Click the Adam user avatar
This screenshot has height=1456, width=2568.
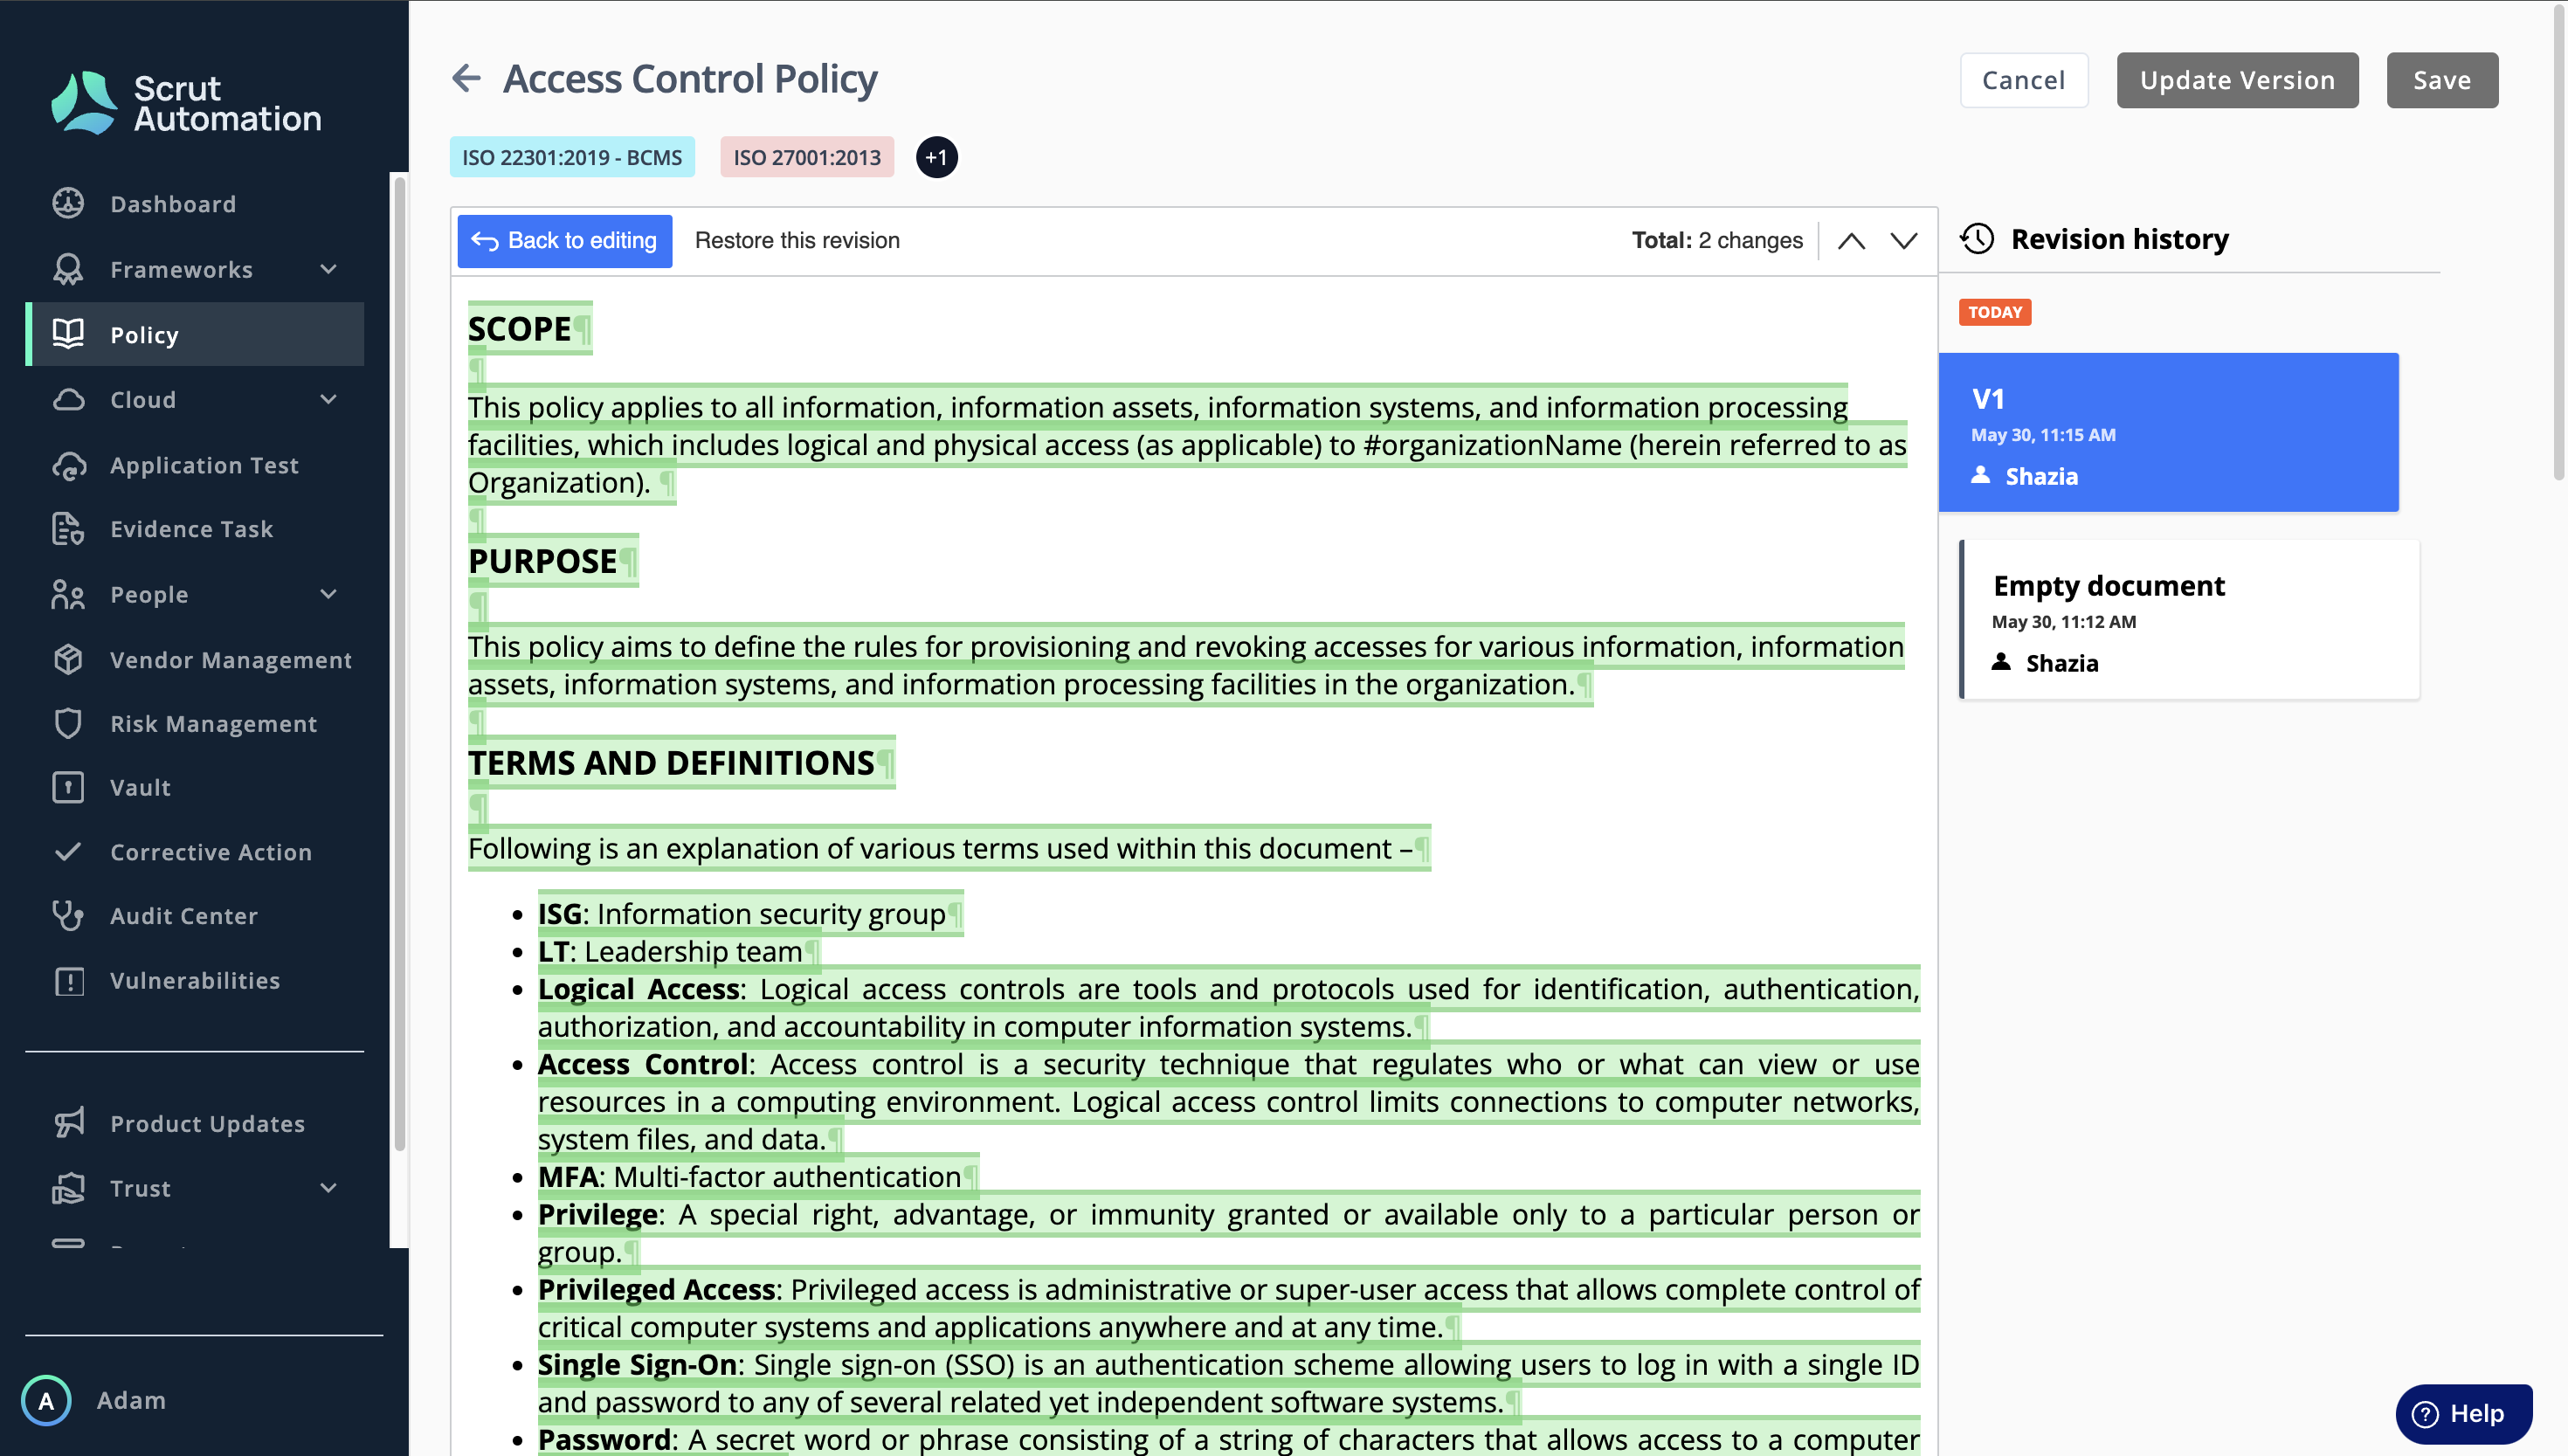46,1400
